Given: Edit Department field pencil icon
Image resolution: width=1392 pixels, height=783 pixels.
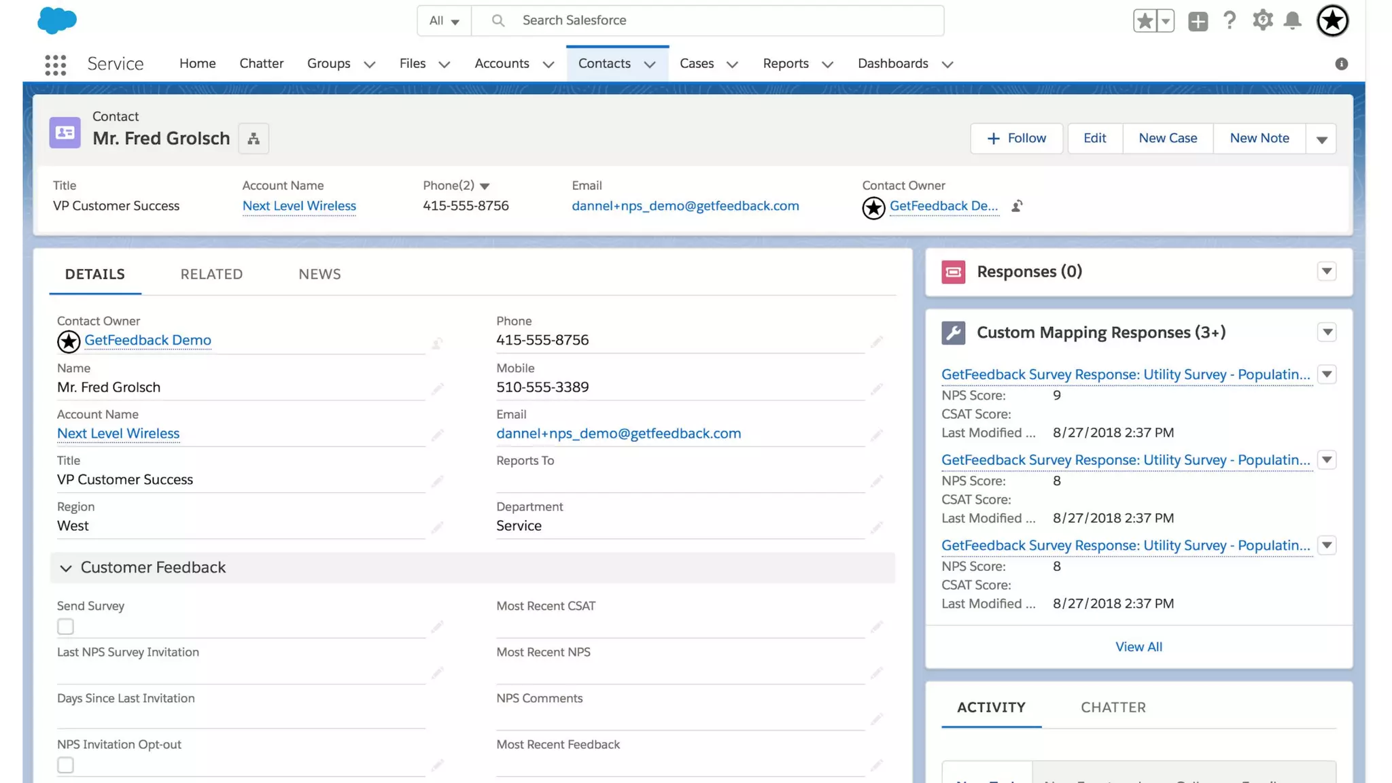Looking at the screenshot, I should (877, 527).
